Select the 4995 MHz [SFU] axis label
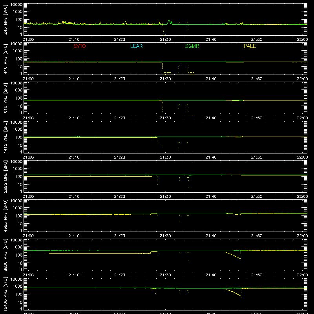Image resolution: width=314 pixels, height=314 pixels. point(5,215)
